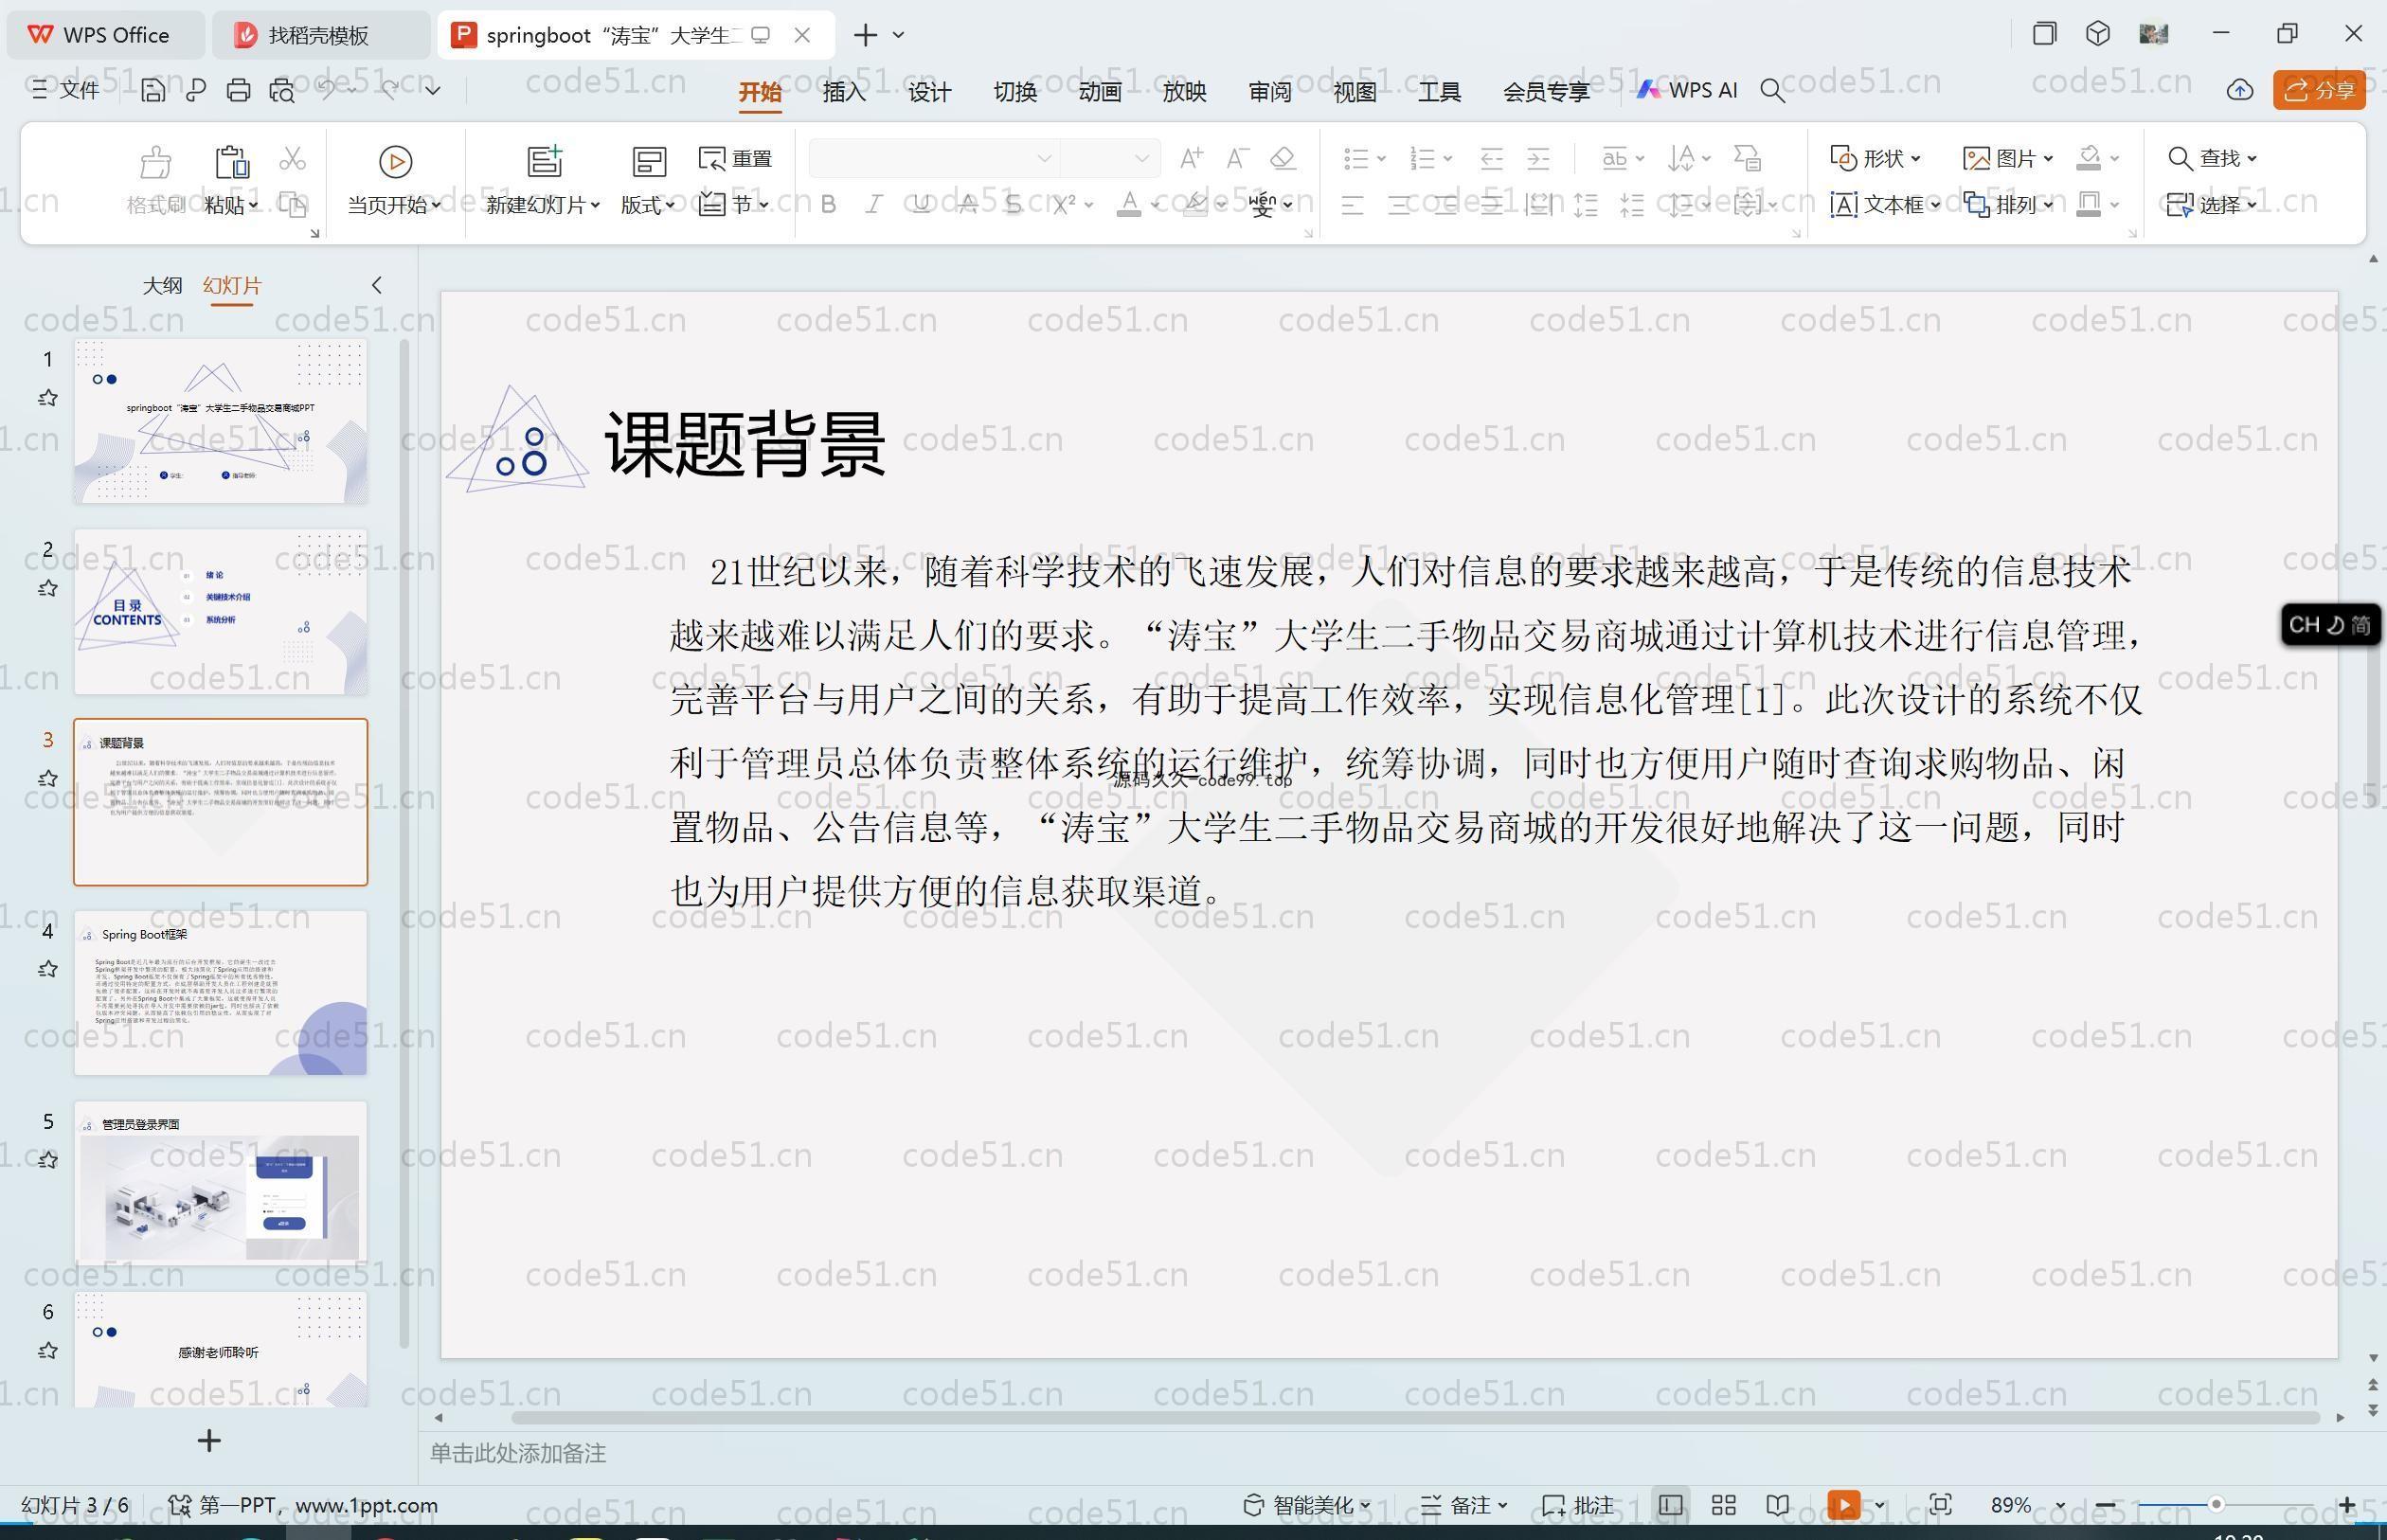Click the Save icon in quick toolbar
The width and height of the screenshot is (2387, 1540).
pyautogui.click(x=153, y=90)
